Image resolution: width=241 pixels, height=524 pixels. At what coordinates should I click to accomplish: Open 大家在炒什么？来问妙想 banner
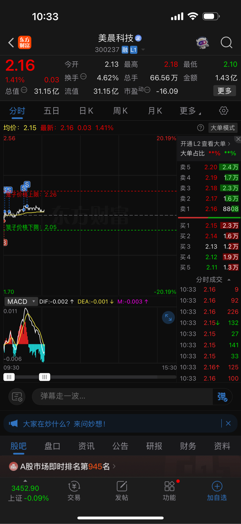coord(120,424)
